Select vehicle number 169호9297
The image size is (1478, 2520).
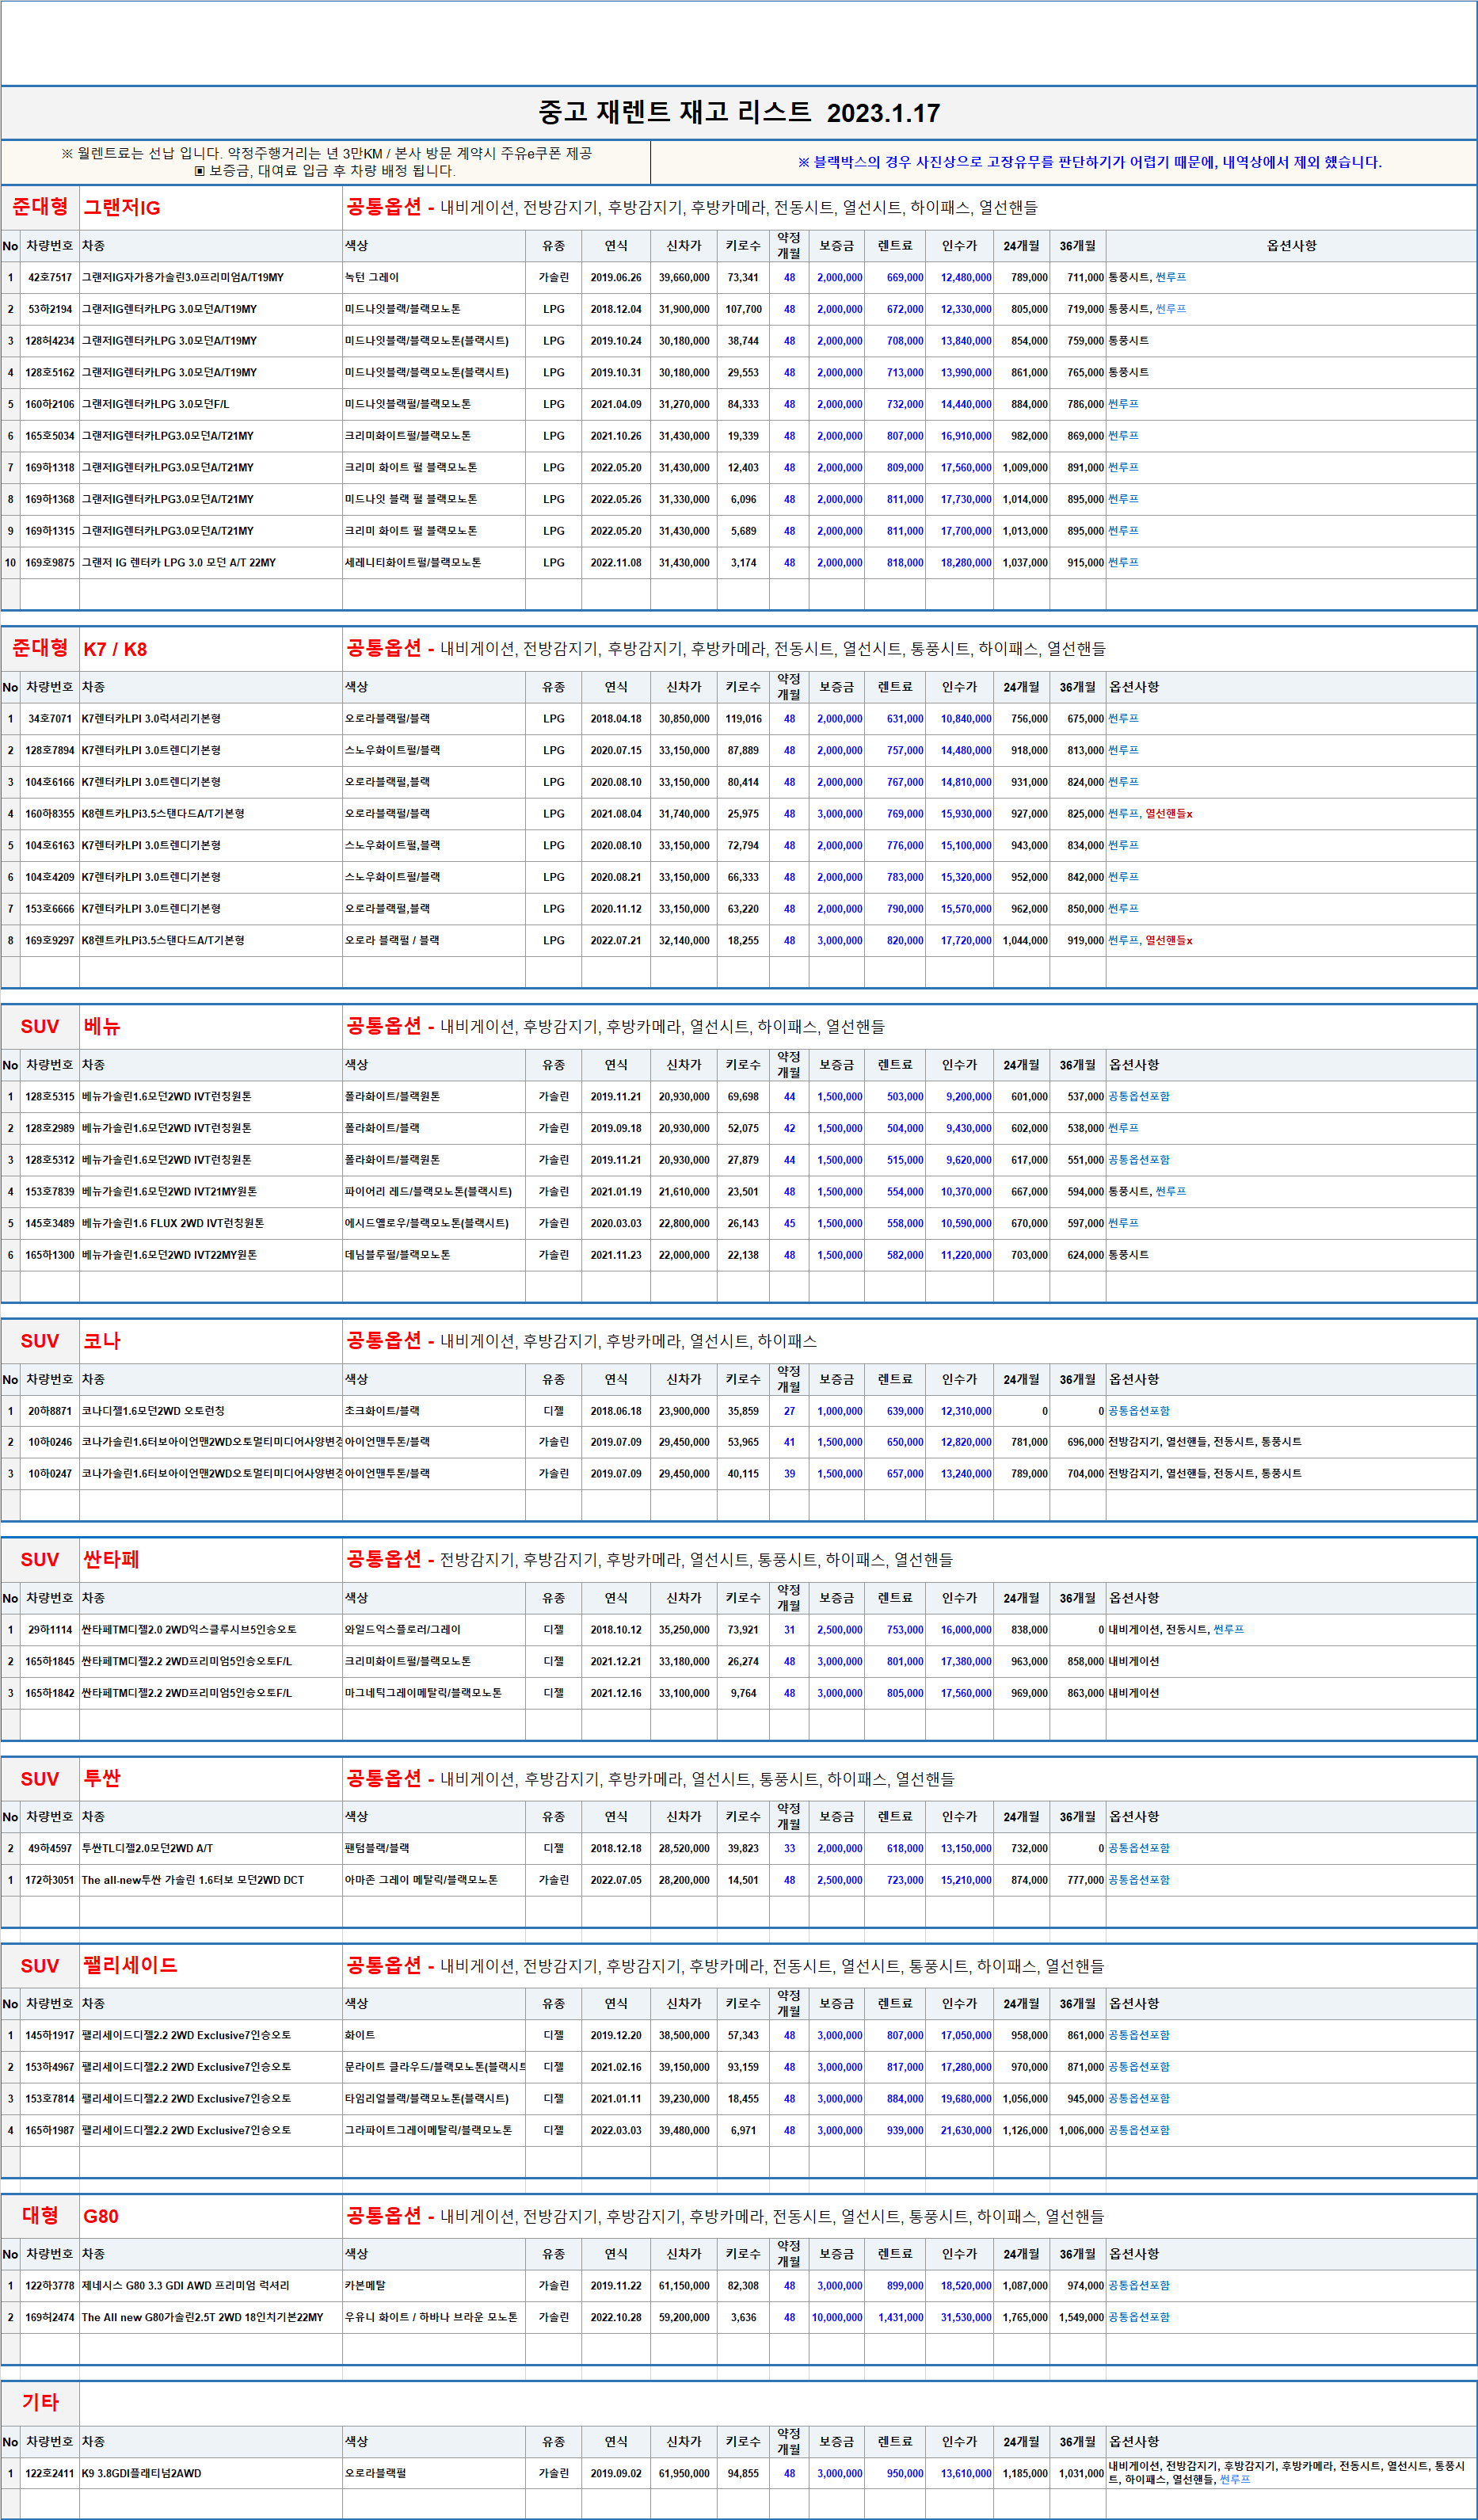coord(50,940)
